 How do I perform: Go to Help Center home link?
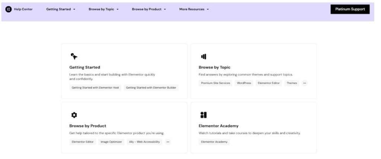pos(23,9)
